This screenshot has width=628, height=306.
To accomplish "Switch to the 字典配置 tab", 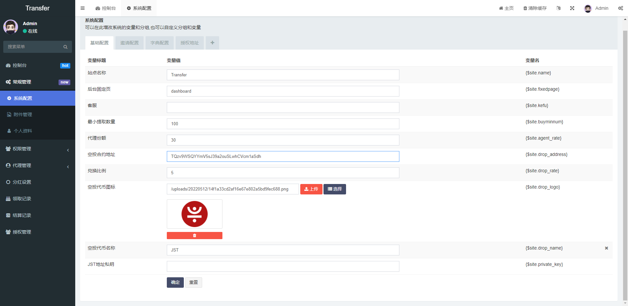I will [160, 43].
